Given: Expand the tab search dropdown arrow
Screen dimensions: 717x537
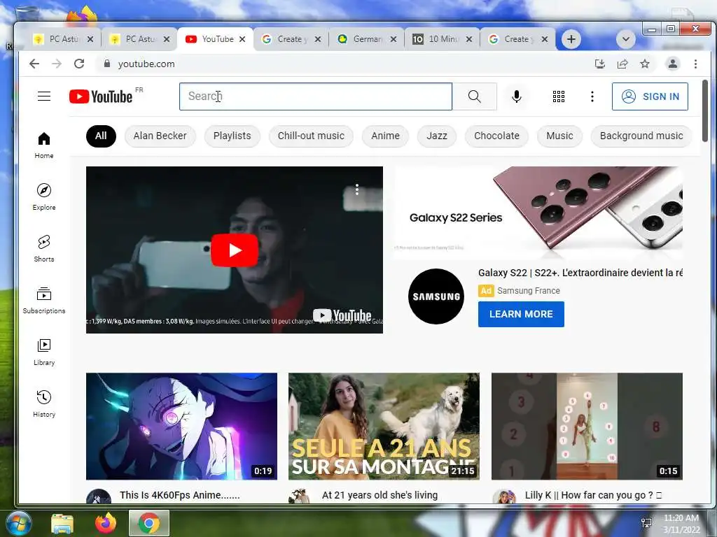Looking at the screenshot, I should tap(625, 39).
